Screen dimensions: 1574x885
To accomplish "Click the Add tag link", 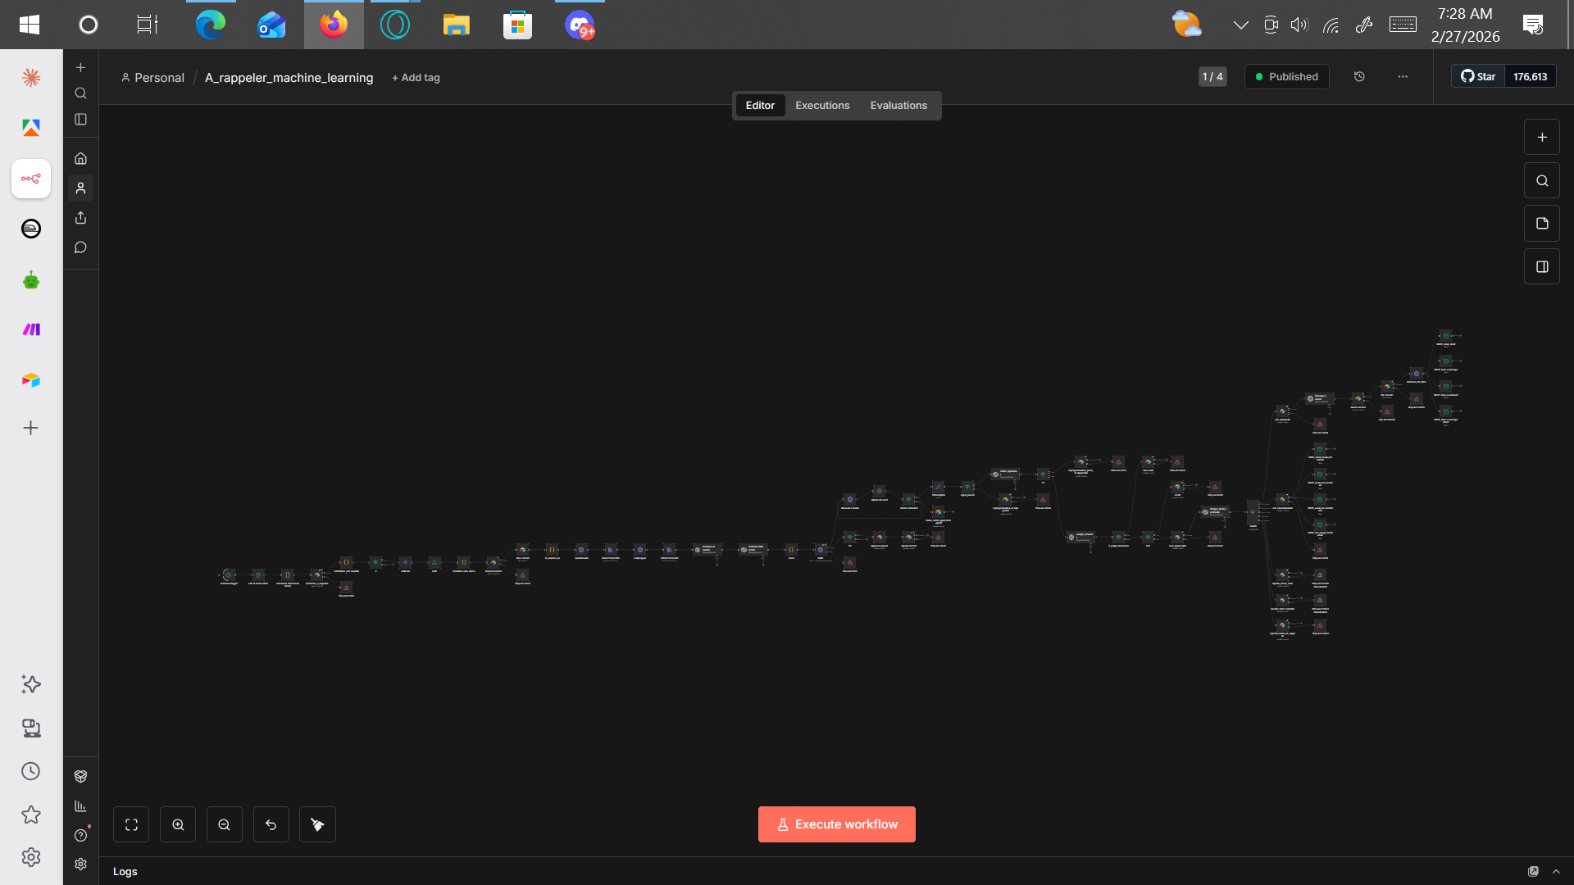I will coord(416,78).
